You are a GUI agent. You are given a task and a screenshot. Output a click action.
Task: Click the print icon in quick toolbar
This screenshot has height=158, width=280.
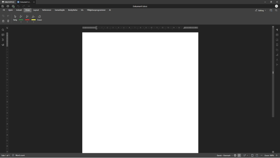tap(8, 6)
